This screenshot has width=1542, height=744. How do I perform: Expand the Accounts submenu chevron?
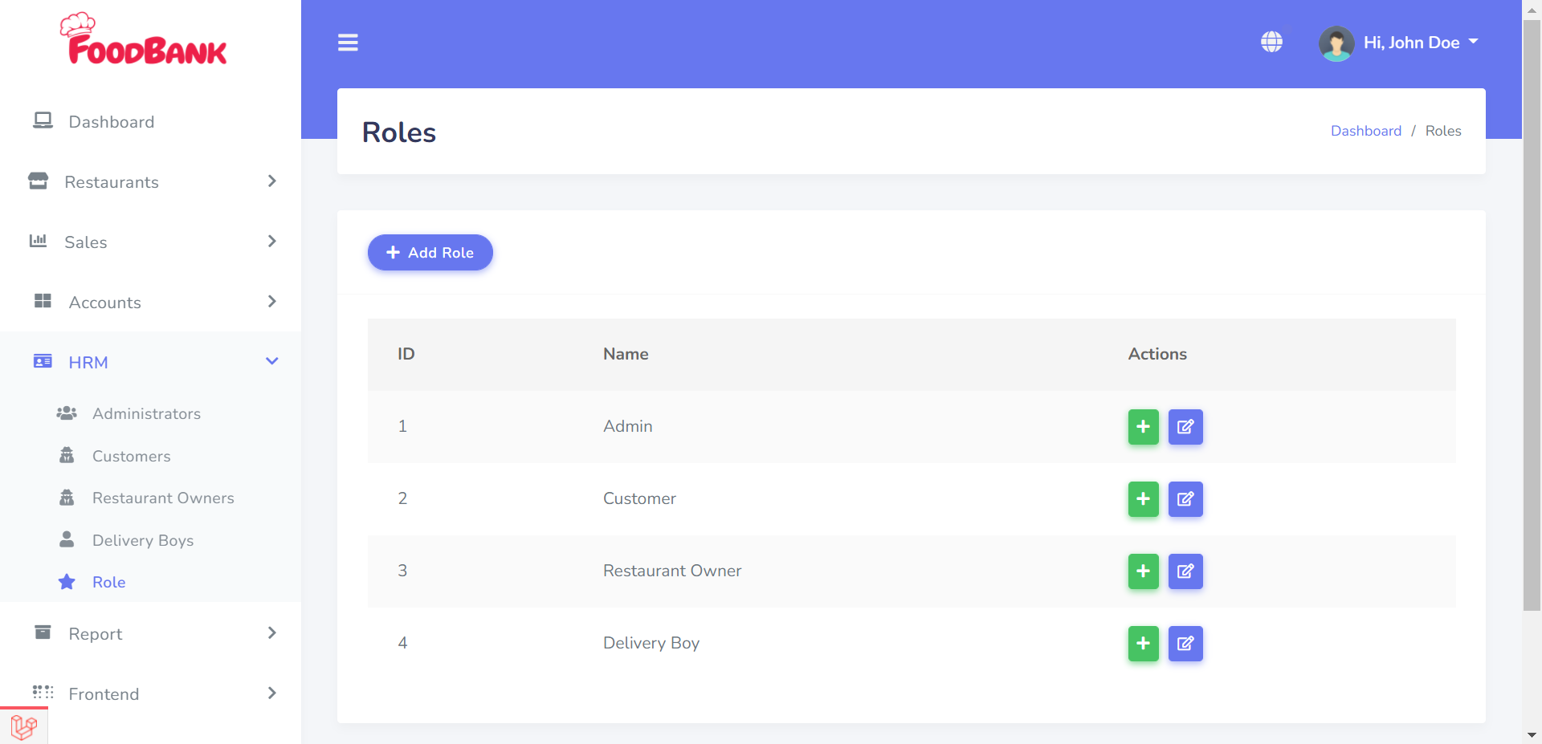(272, 302)
